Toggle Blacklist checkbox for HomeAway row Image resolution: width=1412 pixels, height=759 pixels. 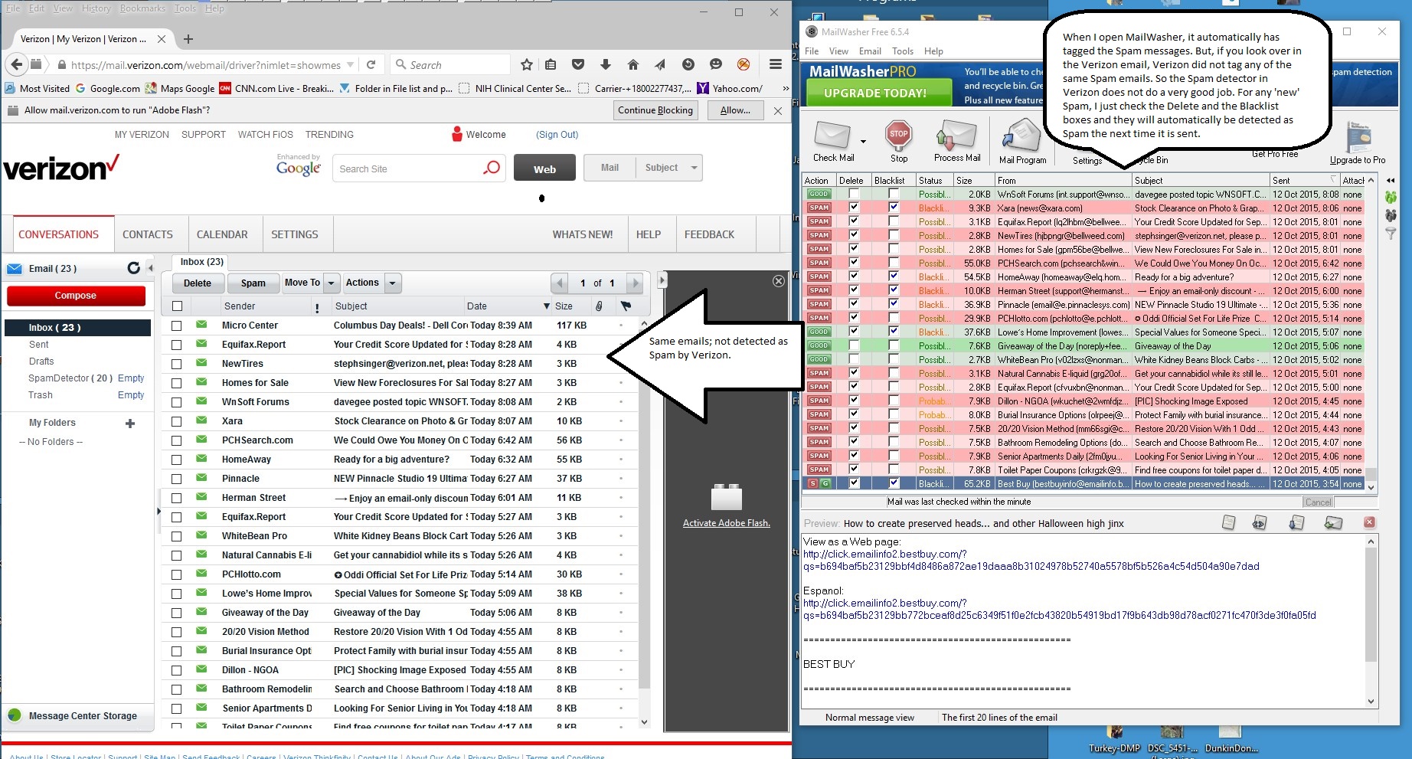click(x=893, y=276)
